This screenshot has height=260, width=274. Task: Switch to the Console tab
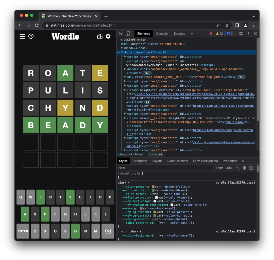pos(162,34)
